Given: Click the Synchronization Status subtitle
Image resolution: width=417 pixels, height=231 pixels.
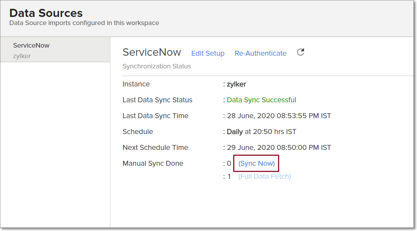Looking at the screenshot, I should tap(156, 66).
